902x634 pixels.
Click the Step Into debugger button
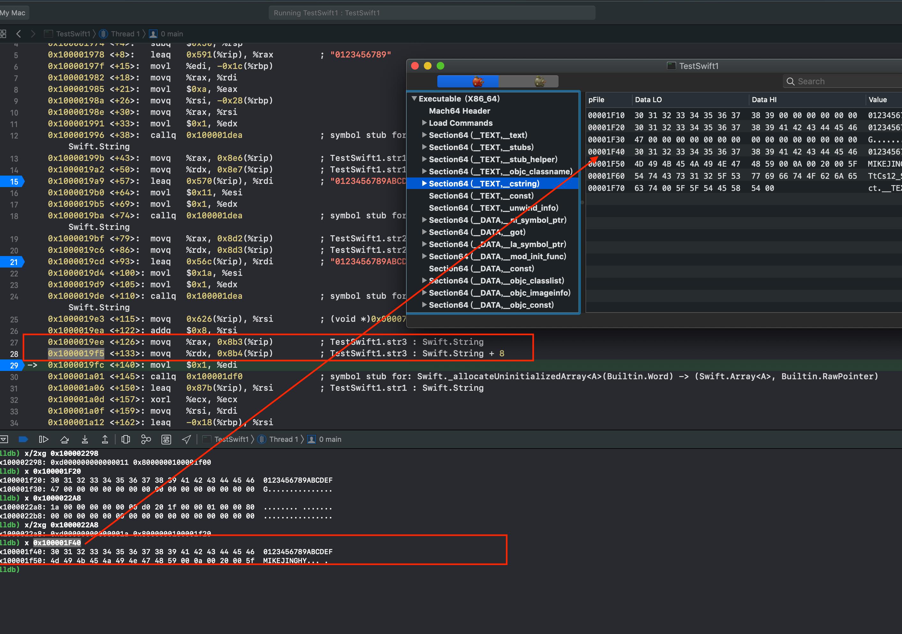(85, 439)
